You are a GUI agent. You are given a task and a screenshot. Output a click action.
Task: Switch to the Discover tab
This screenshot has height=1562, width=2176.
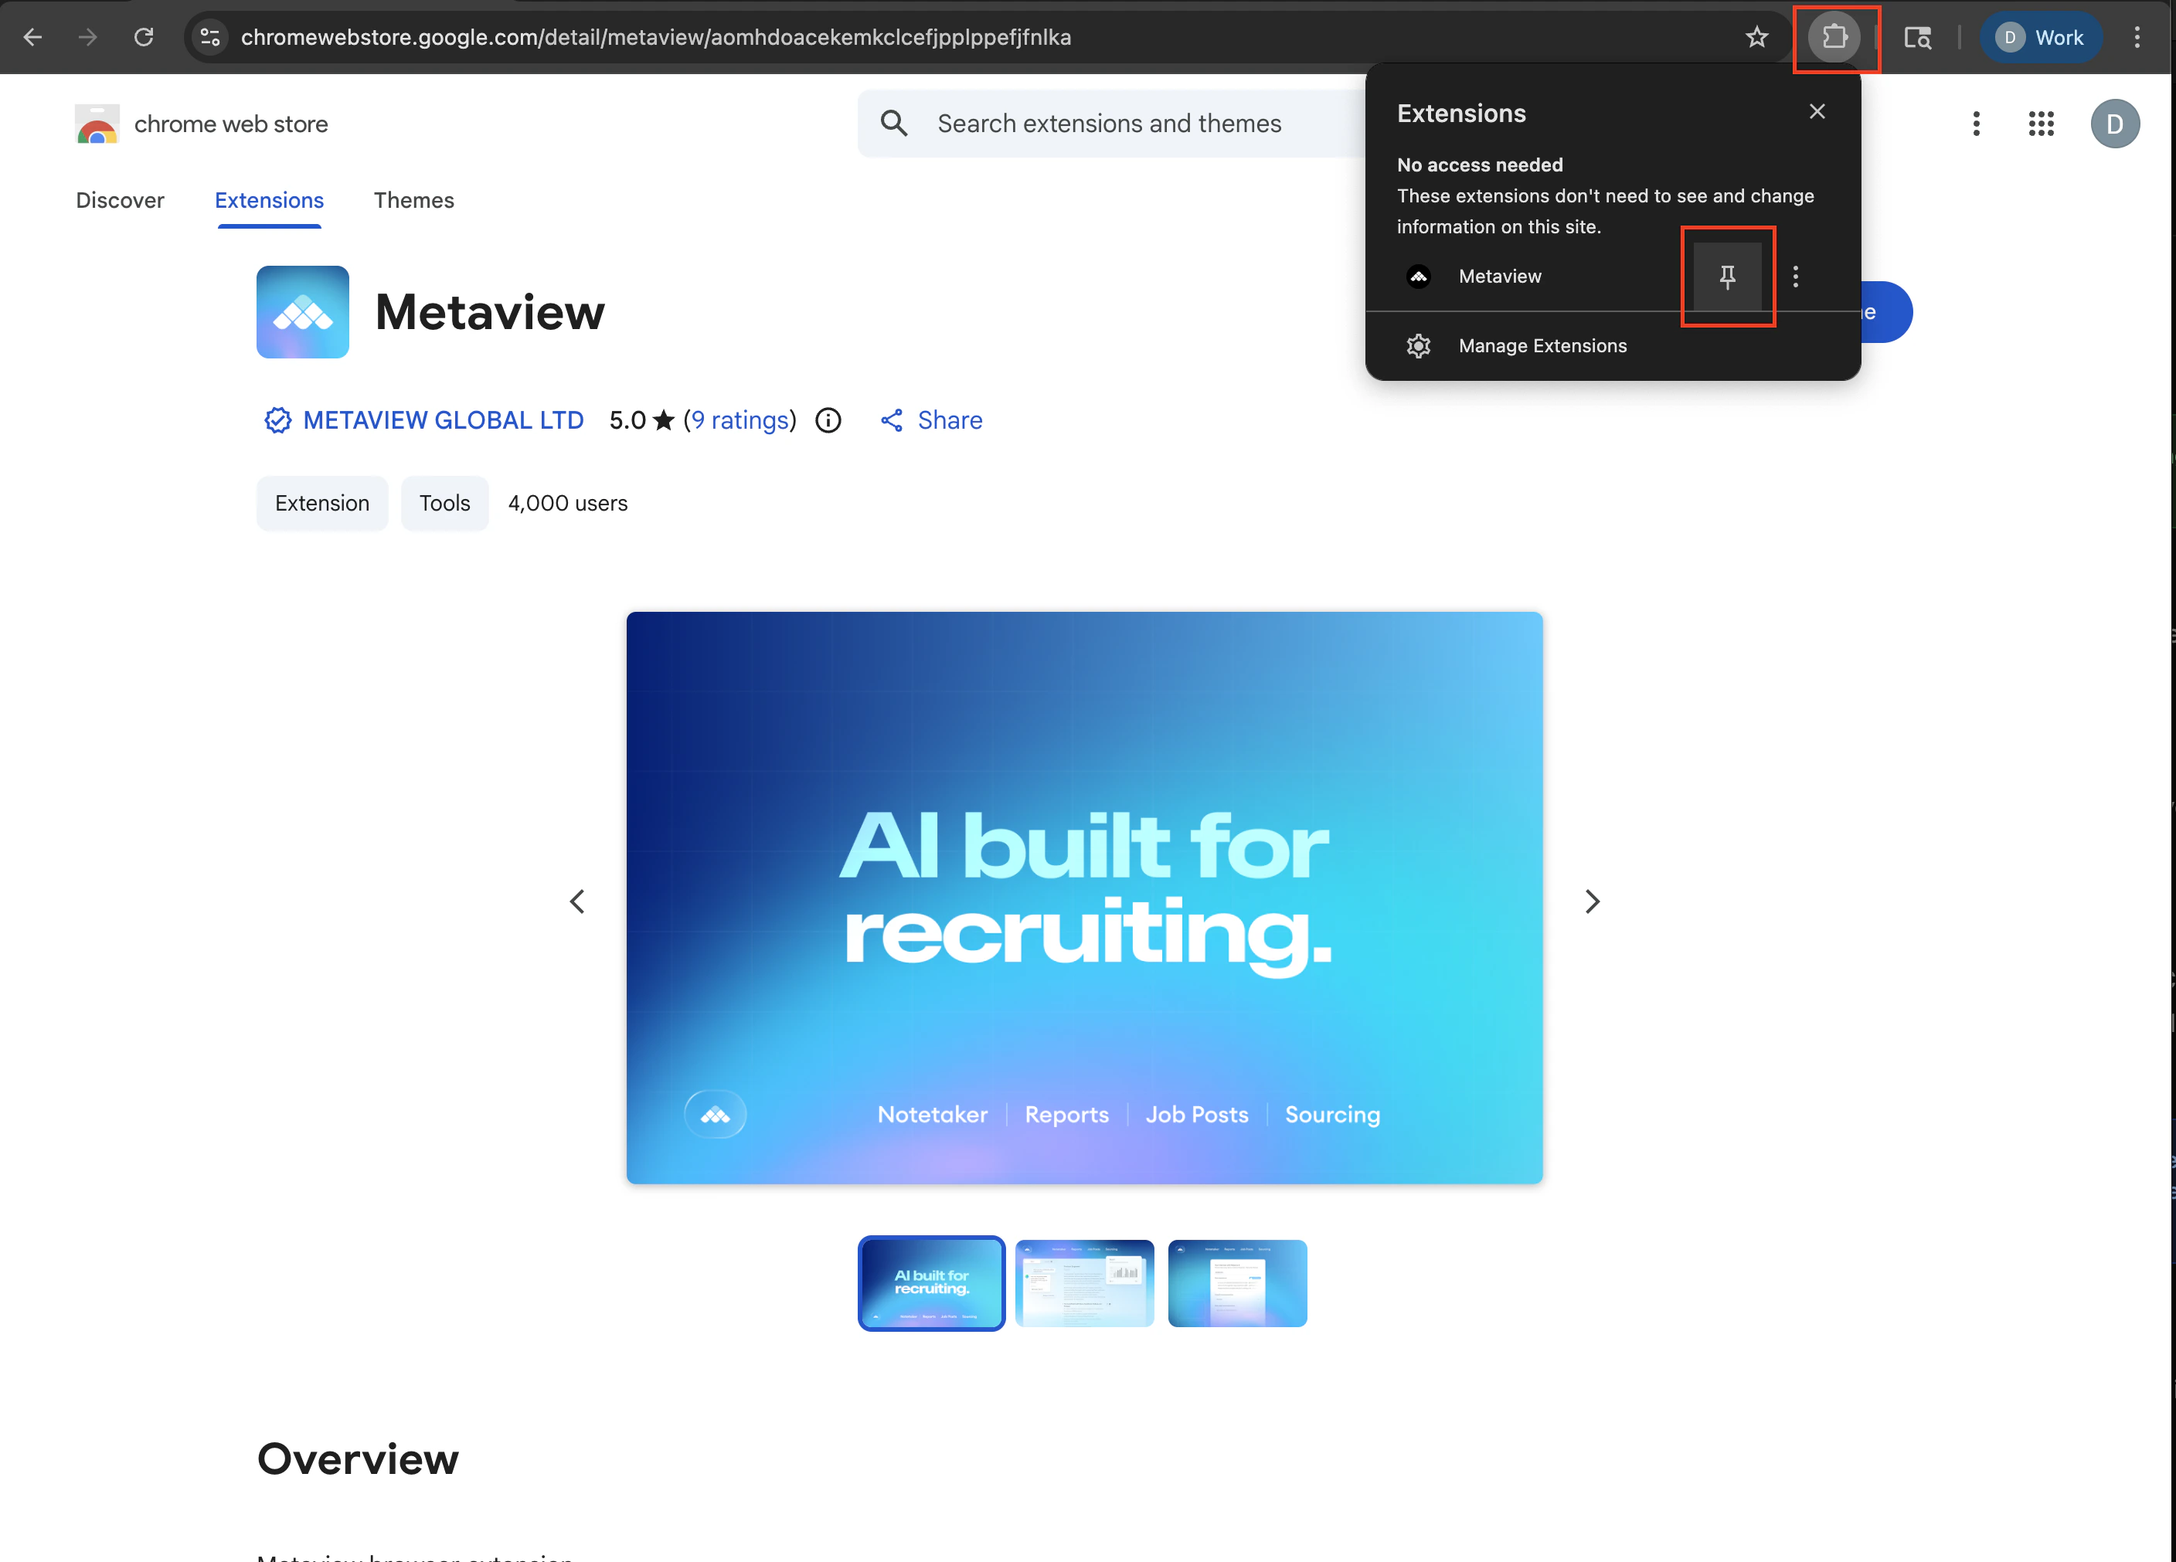pyautogui.click(x=120, y=200)
